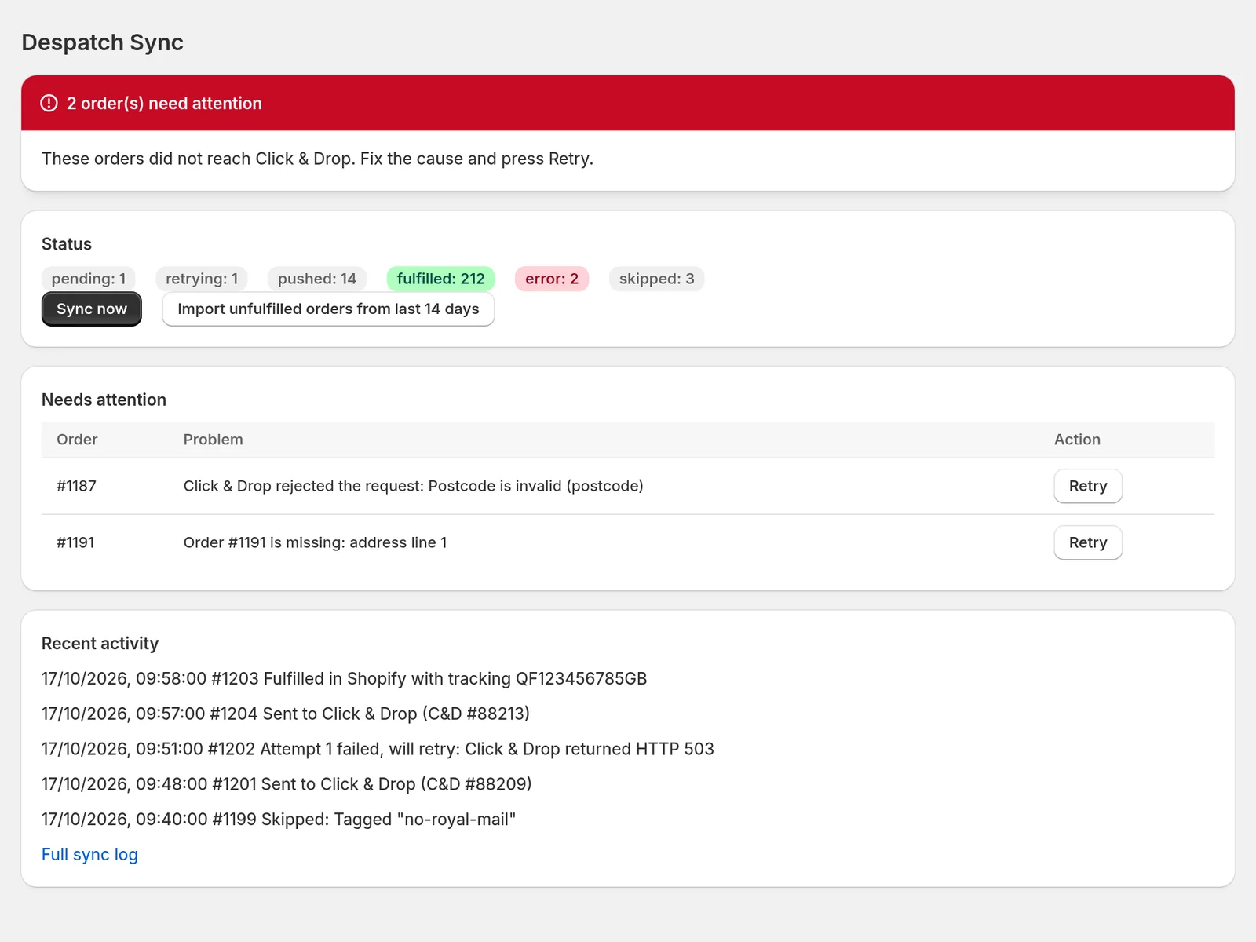Click the Action column header
Viewport: 1256px width, 942px height.
click(x=1077, y=440)
